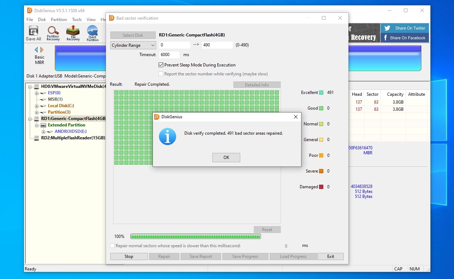Click the Exit button

[x=330, y=256]
